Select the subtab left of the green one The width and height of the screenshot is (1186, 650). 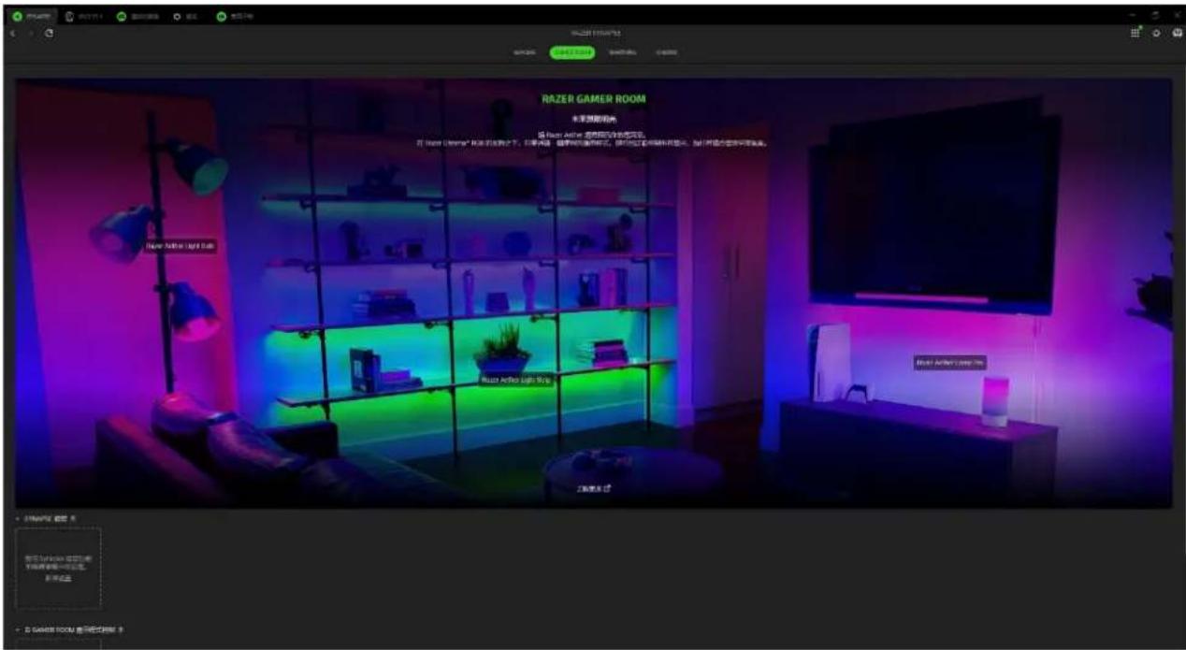click(524, 52)
